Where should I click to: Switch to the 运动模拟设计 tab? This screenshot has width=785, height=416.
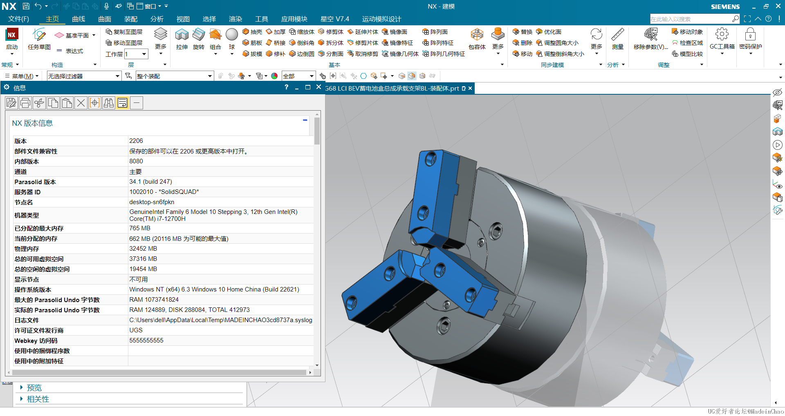[x=381, y=19]
